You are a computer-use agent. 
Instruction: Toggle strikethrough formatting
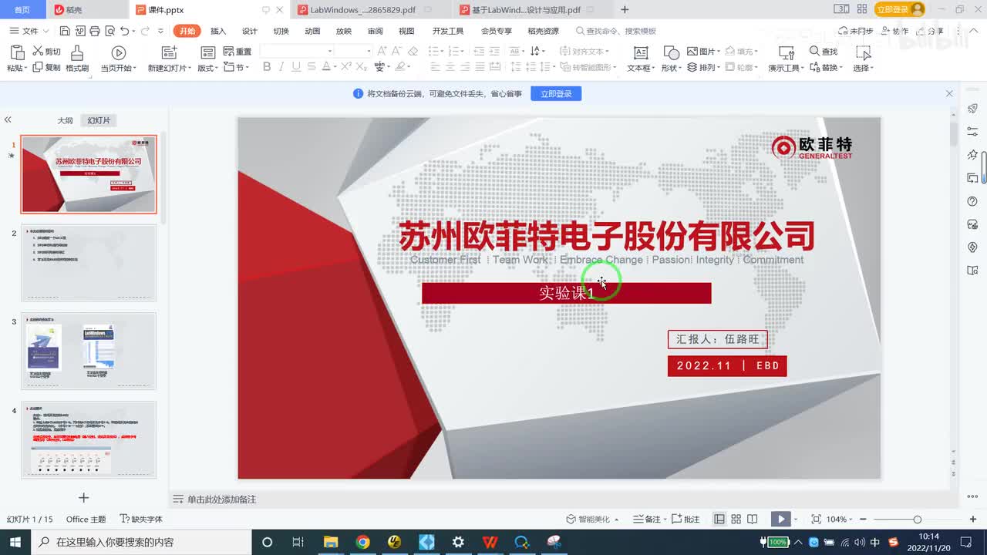[311, 67]
